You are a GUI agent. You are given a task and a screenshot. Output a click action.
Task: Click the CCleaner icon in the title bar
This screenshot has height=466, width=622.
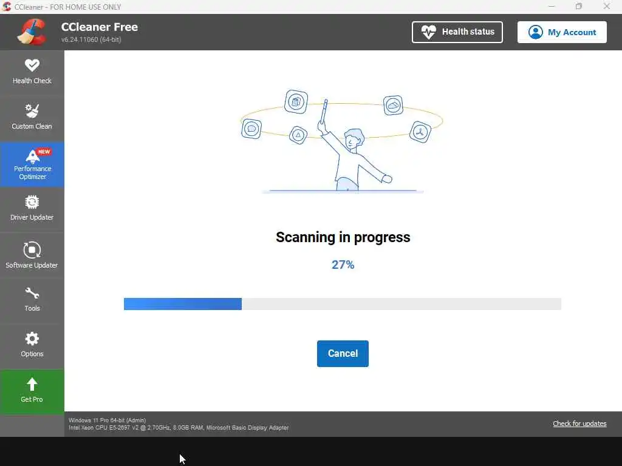coord(7,7)
